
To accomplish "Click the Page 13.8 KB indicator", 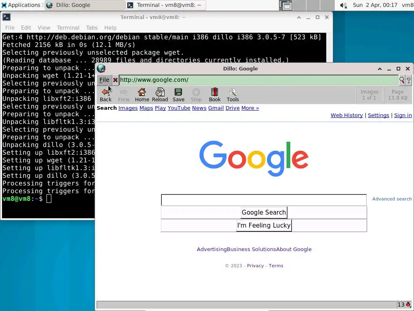I will [x=398, y=95].
